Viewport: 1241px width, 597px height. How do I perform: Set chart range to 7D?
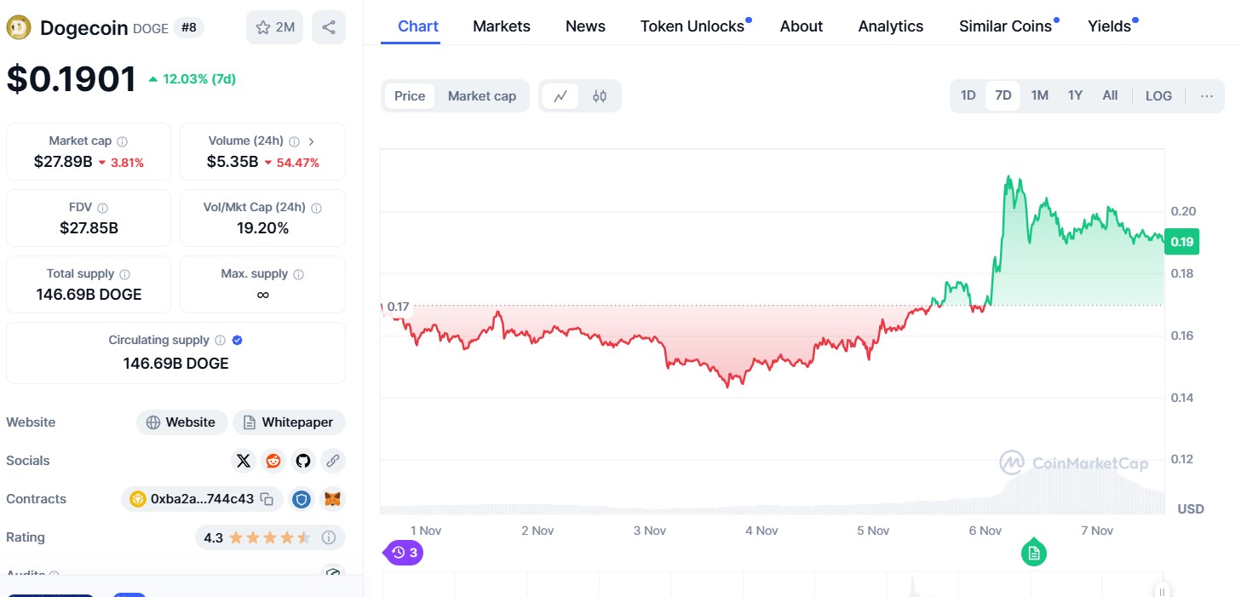click(x=1003, y=95)
